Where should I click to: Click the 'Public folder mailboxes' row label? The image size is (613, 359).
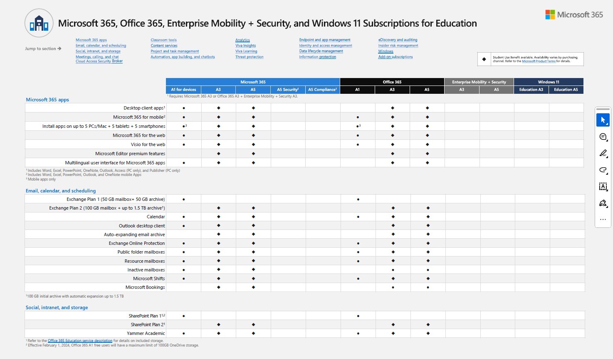coord(141,252)
